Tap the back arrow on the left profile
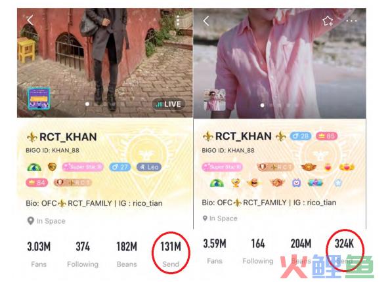 pyautogui.click(x=30, y=20)
